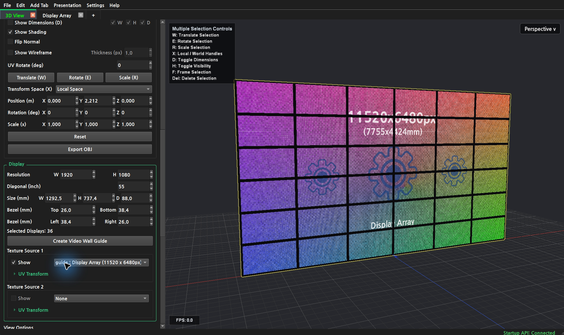Click the Reset button

(x=80, y=137)
